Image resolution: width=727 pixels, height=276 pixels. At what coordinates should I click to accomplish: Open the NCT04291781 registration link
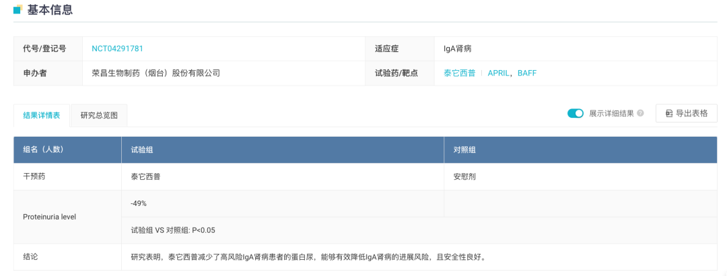(x=117, y=48)
